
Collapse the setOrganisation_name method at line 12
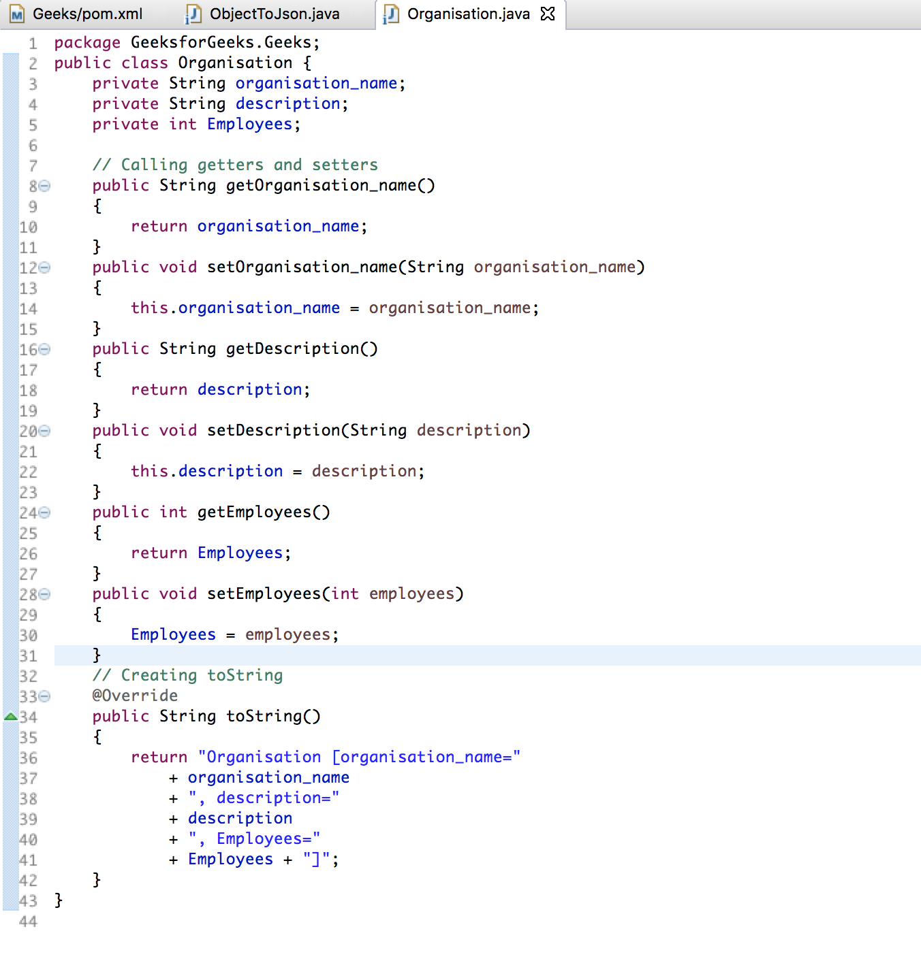pos(44,267)
